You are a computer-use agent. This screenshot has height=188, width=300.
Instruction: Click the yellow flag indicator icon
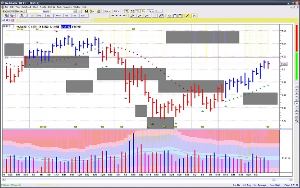click(x=143, y=12)
